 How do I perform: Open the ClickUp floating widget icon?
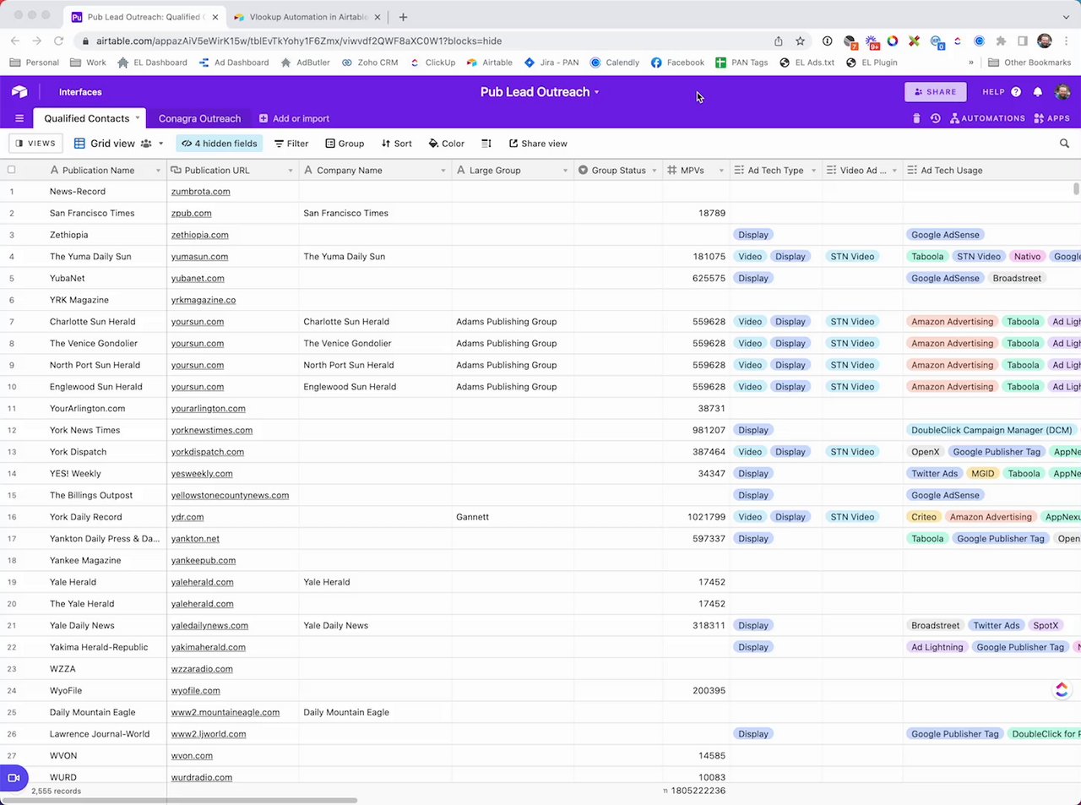tap(1062, 690)
